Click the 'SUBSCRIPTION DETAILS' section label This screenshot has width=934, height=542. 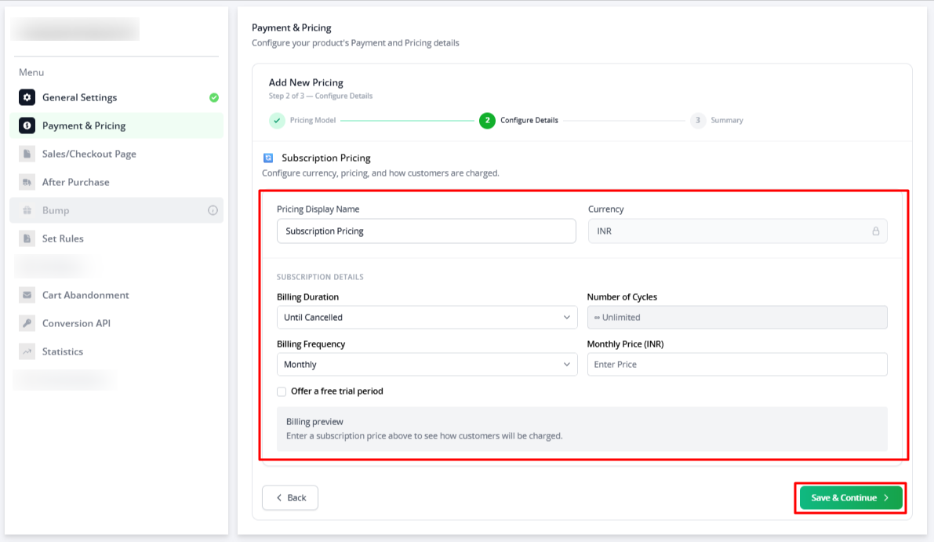click(320, 277)
